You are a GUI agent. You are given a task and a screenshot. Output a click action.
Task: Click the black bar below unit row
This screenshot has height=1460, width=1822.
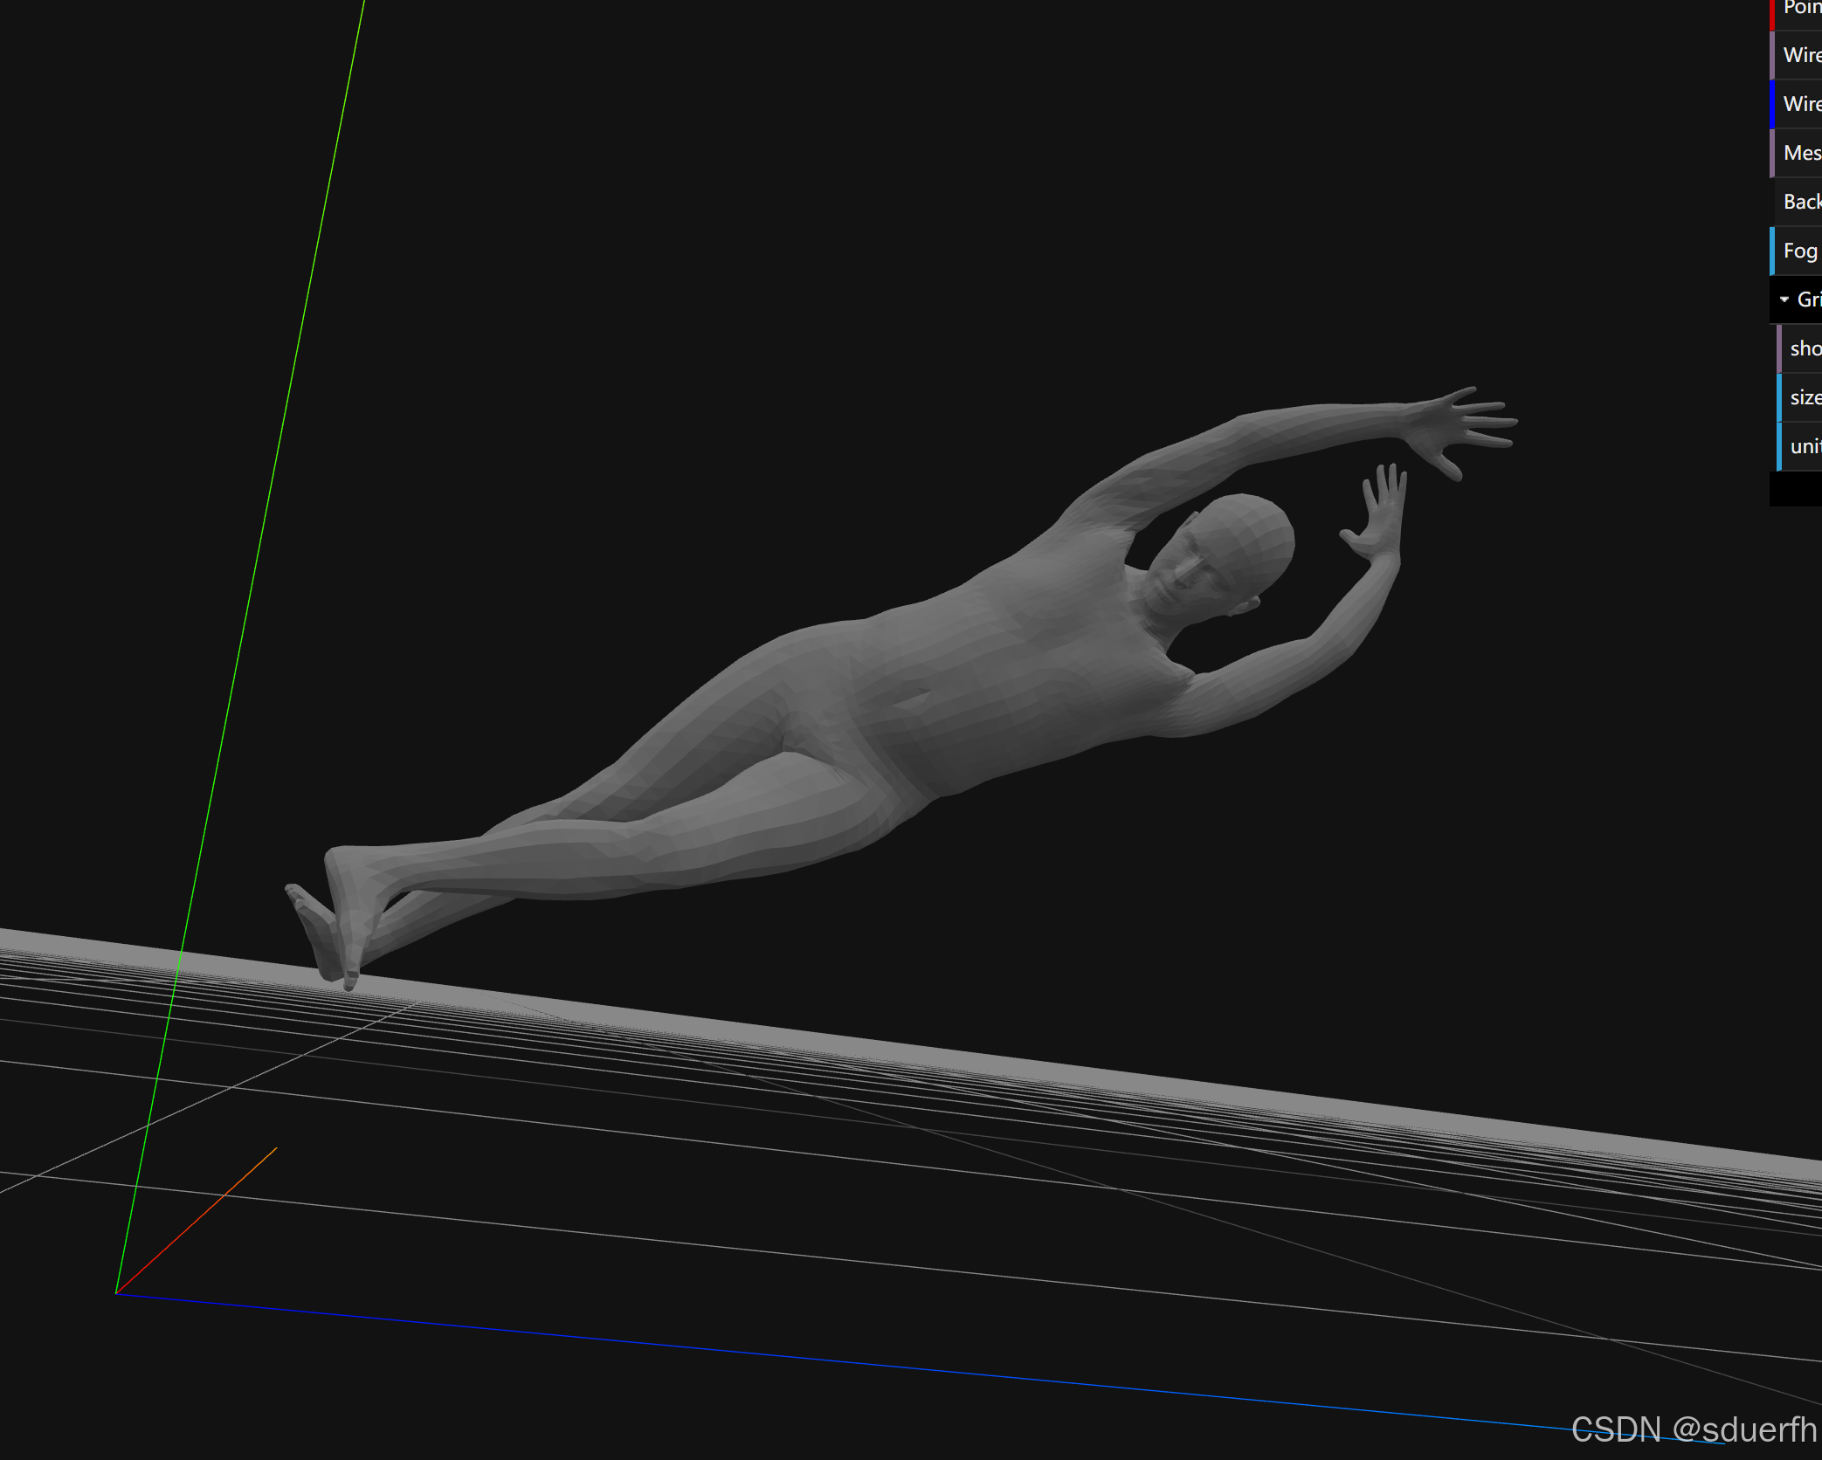[1796, 489]
